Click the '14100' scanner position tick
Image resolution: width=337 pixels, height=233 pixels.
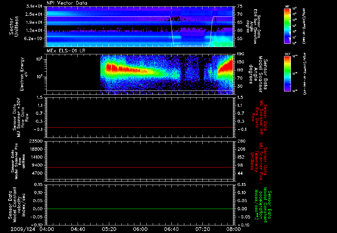[36, 157]
